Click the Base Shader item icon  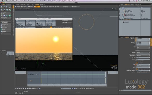(124, 13)
